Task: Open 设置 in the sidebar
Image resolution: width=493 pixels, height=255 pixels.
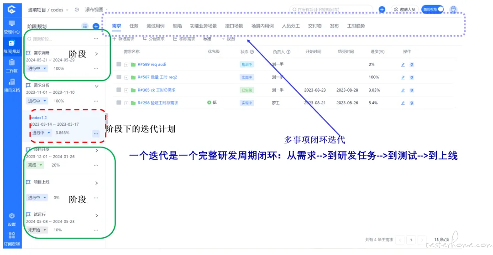Action: [11, 219]
